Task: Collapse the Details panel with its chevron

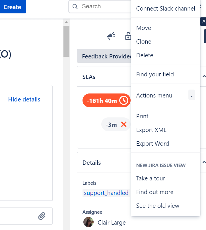Action: tap(204, 162)
